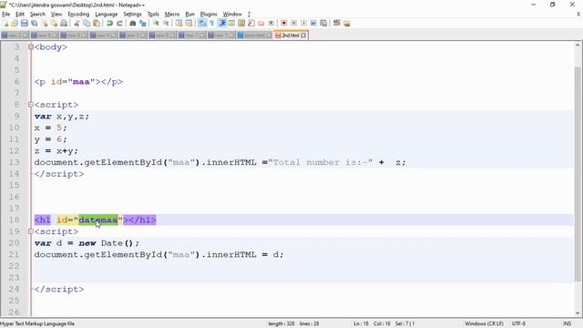The height and width of the screenshot is (328, 583).
Task: Open the Macro menu
Action: click(x=172, y=15)
